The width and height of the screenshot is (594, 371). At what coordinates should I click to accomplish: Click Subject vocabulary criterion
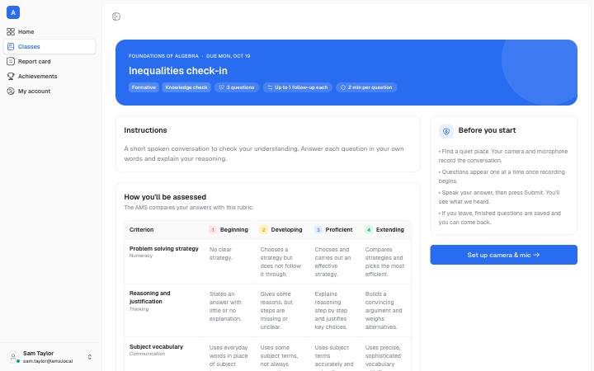[156, 347]
